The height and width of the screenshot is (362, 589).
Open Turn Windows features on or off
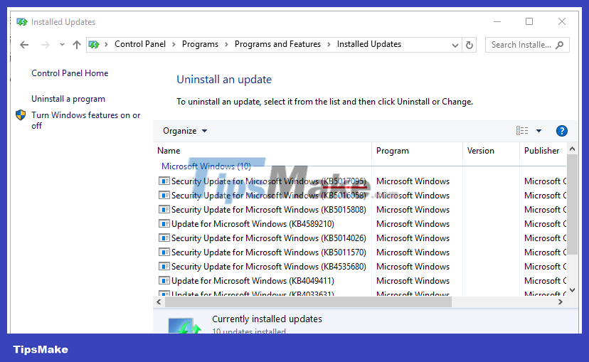click(x=85, y=120)
